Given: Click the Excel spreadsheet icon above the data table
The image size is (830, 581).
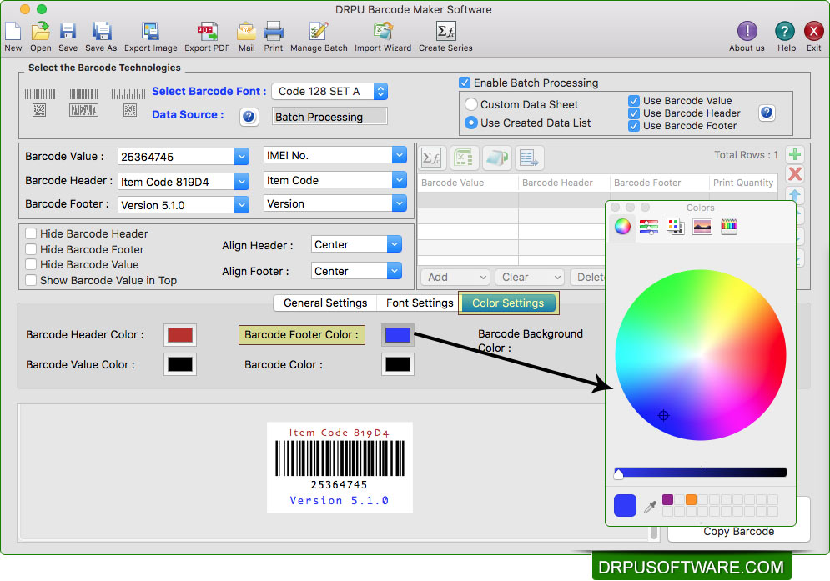Looking at the screenshot, I should pos(465,158).
